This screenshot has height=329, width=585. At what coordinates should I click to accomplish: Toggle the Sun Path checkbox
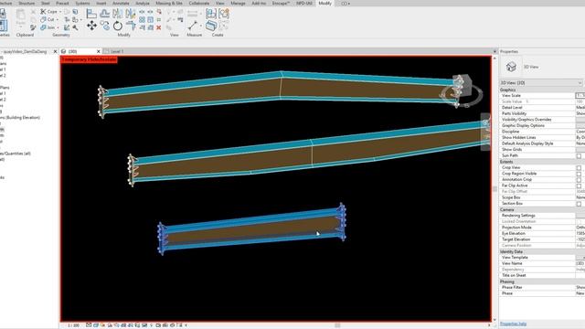point(579,155)
